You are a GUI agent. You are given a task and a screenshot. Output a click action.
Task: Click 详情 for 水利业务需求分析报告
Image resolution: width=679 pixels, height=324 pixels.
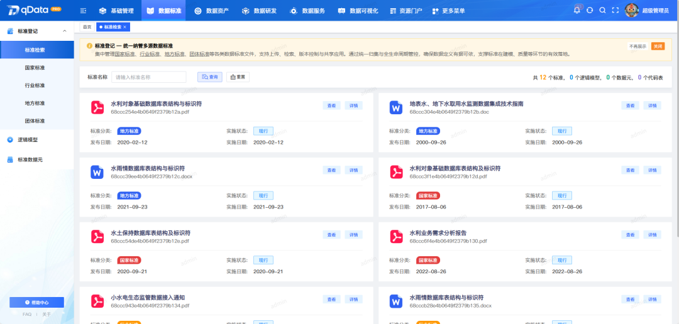pos(653,235)
